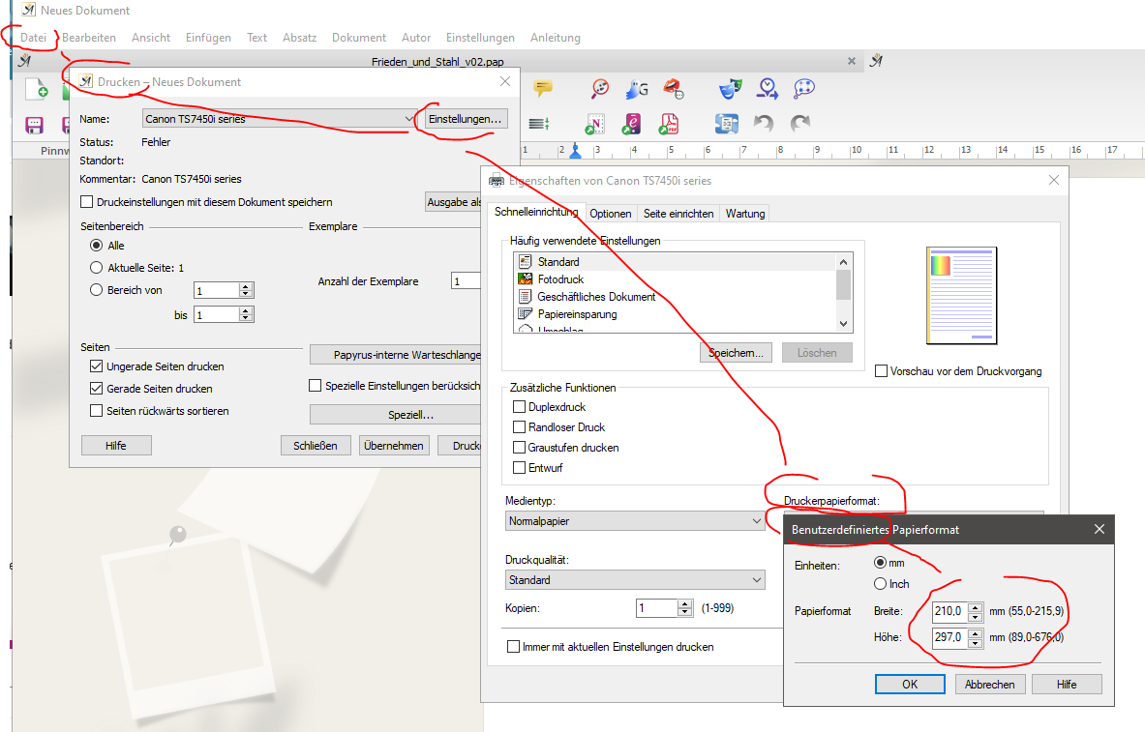Click the red lips read-aloud icon

(674, 89)
